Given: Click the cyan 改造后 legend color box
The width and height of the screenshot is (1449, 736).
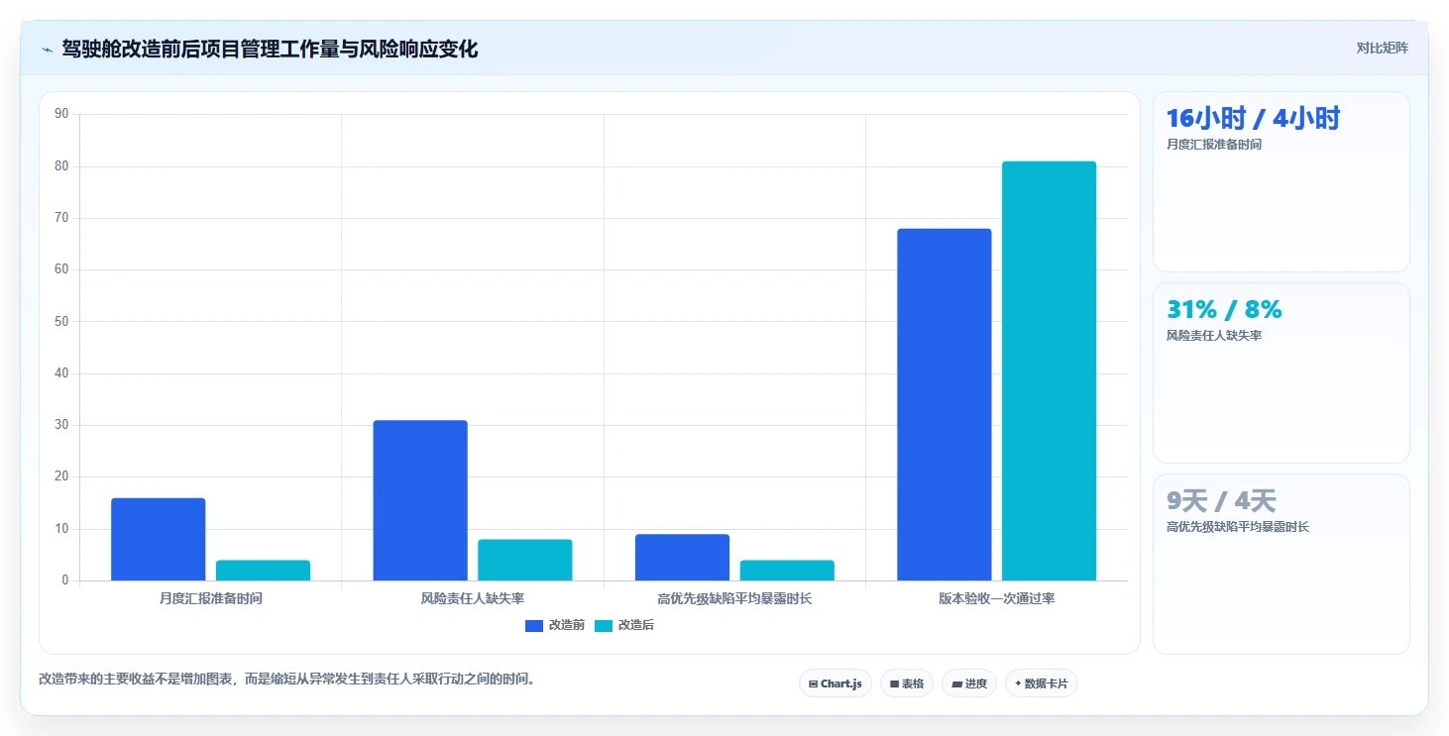Looking at the screenshot, I should coord(604,625).
